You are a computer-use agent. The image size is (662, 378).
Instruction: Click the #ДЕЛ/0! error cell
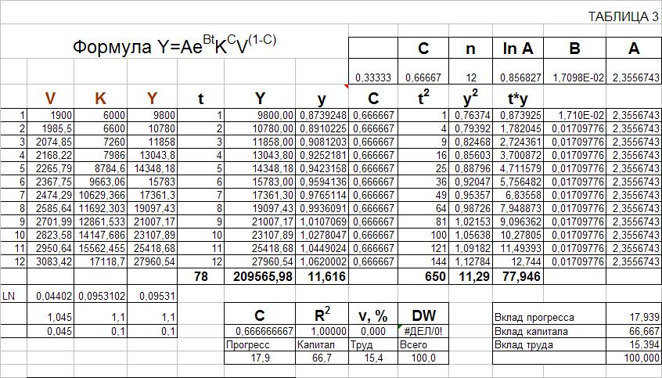[423, 331]
